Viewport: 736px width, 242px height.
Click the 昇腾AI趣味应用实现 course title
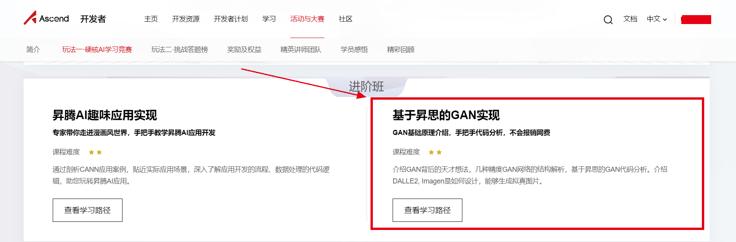(105, 115)
